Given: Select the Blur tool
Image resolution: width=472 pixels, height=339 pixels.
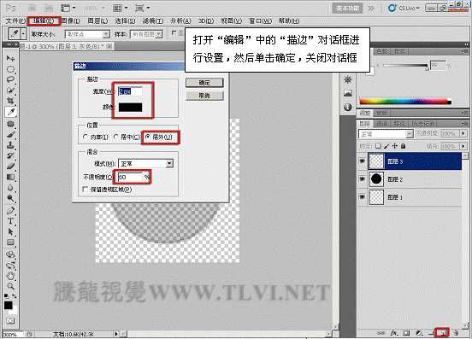Looking at the screenshot, I should point(10,188).
